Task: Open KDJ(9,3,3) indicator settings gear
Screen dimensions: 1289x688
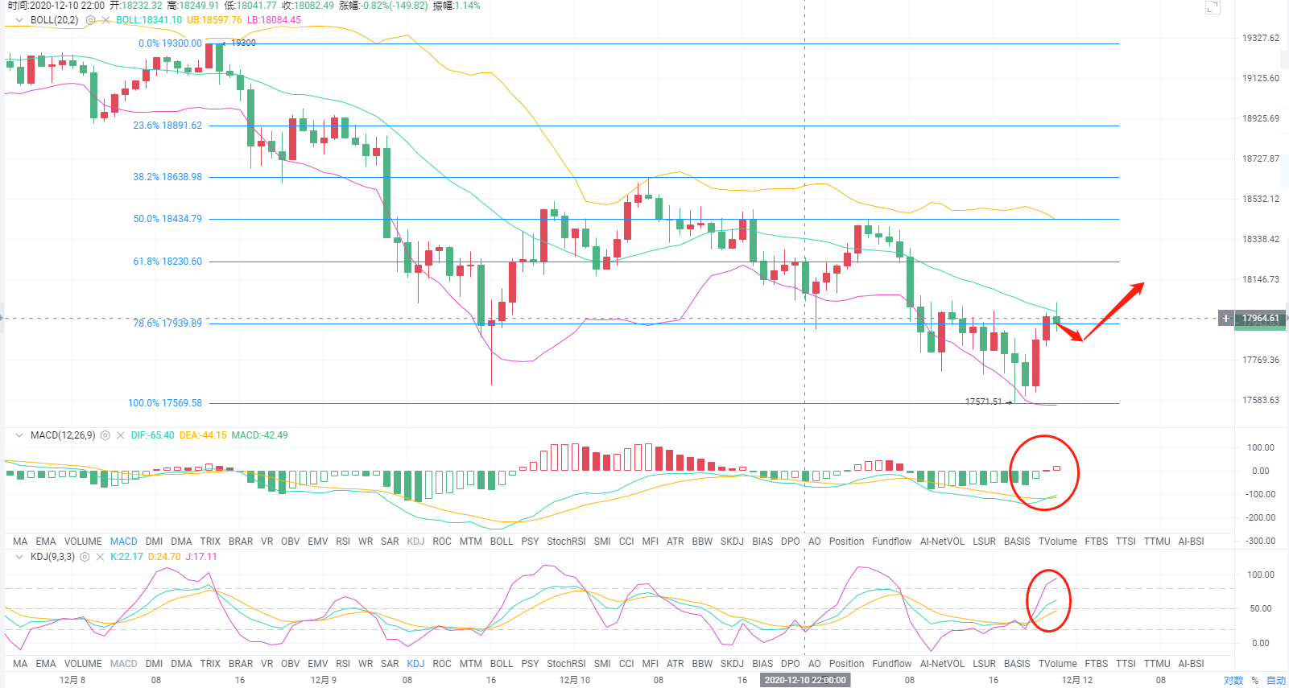Action: (x=85, y=557)
